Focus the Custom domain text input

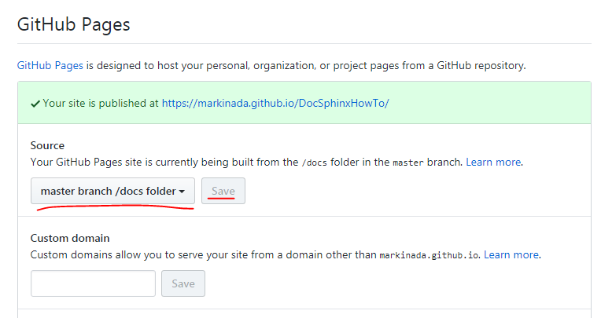pyautogui.click(x=93, y=283)
